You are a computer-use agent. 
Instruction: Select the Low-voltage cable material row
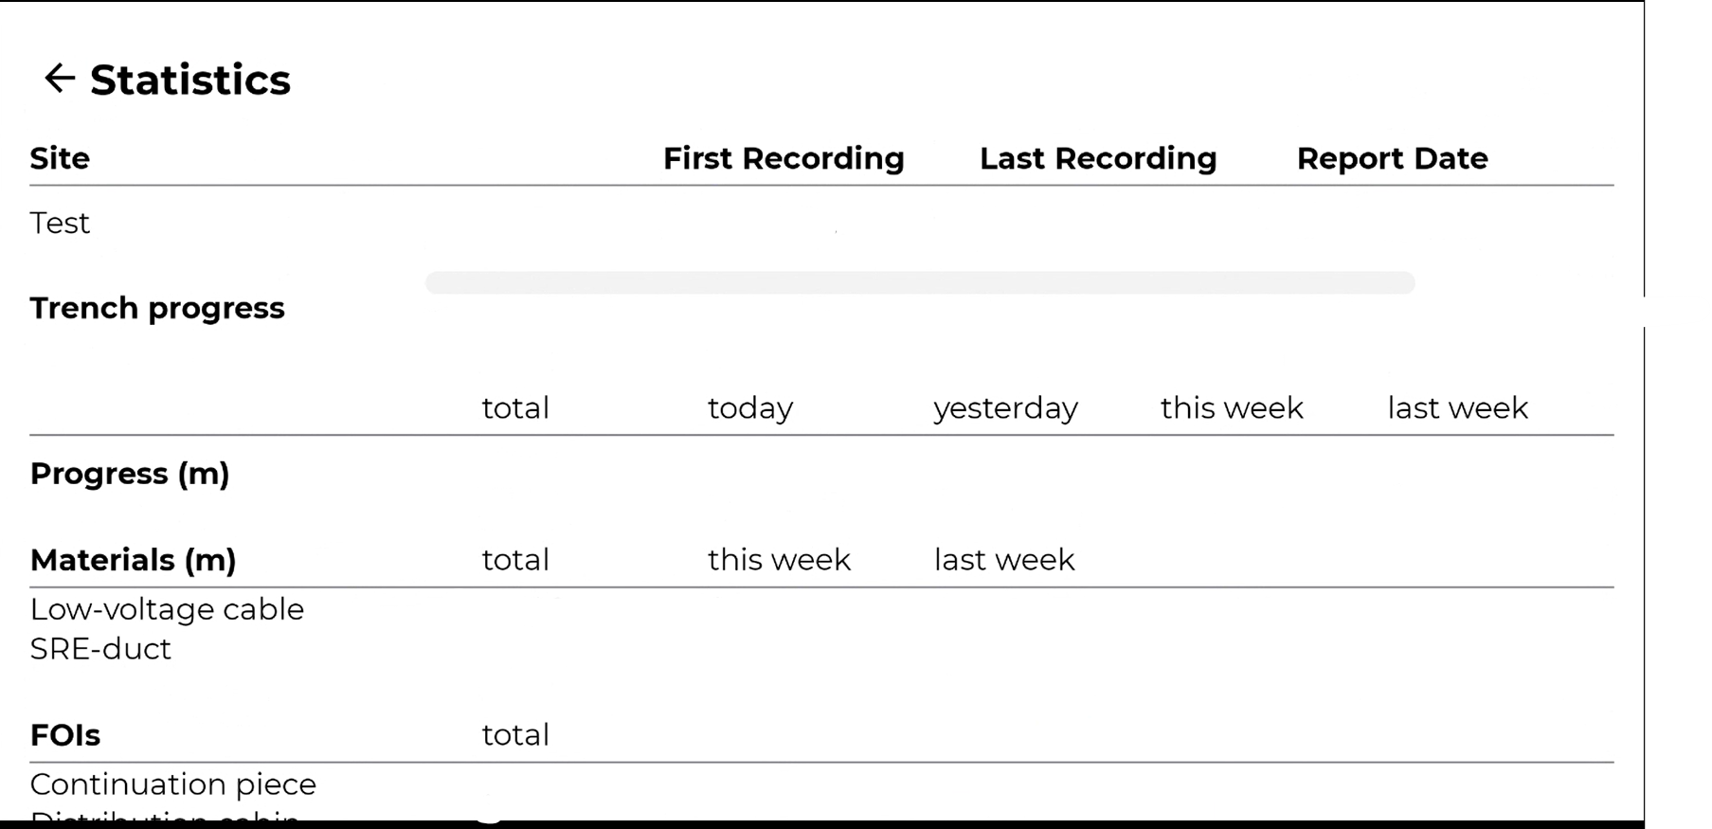click(167, 609)
